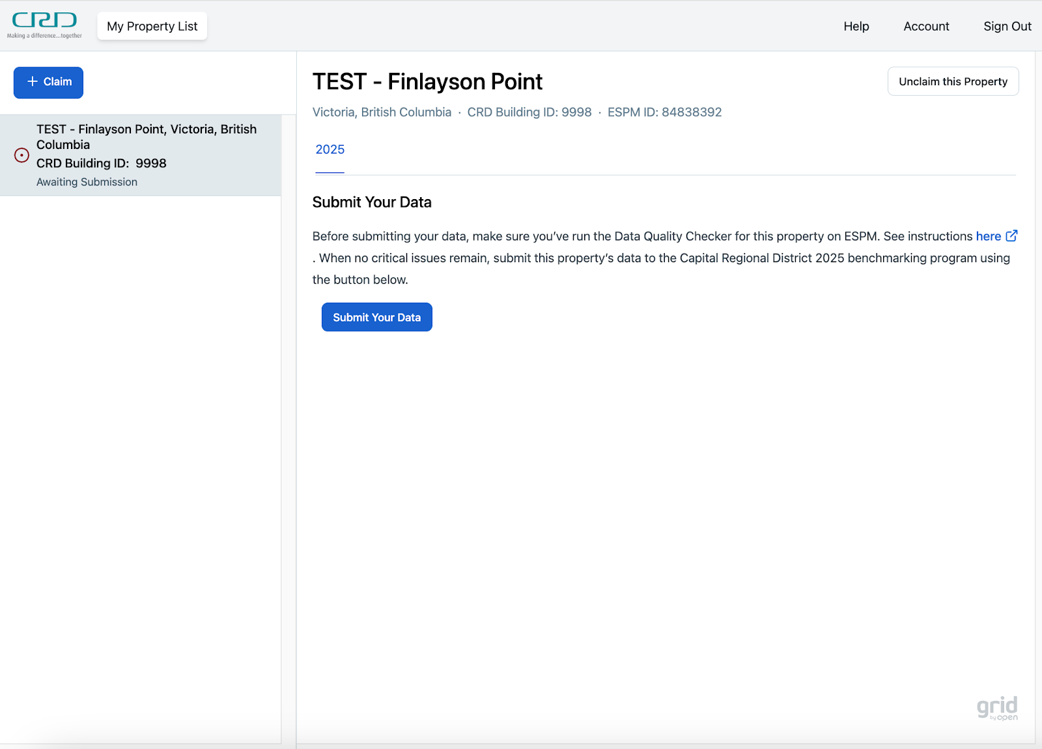
Task: Click the ESPM ID: 84838392 text
Action: click(664, 113)
